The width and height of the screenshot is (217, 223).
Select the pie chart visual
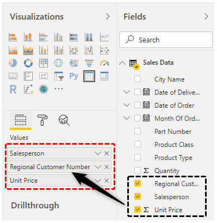(x=13, y=63)
